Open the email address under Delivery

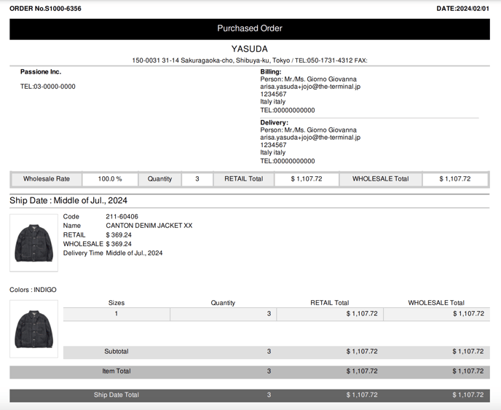310,137
